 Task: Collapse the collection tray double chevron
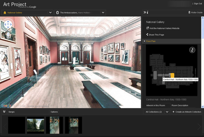pyautogui.click(x=4, y=112)
